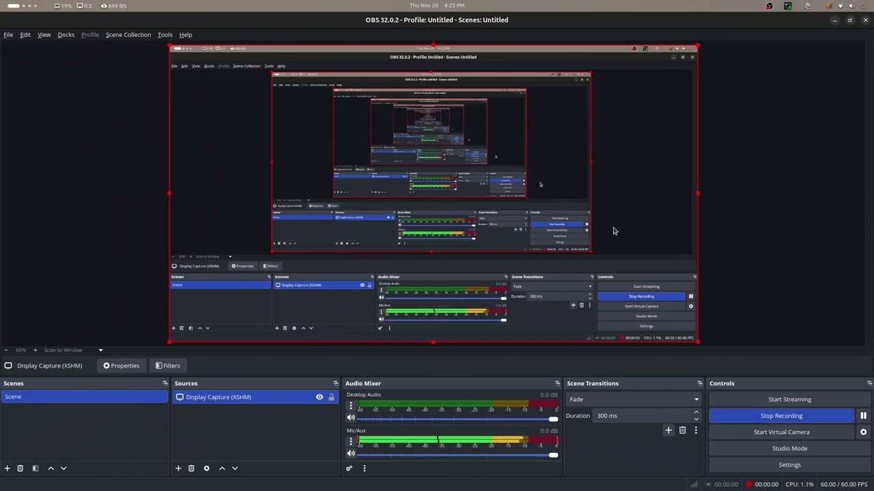
Task: Open scene filters icon in Scenes toolbar
Action: [x=36, y=468]
